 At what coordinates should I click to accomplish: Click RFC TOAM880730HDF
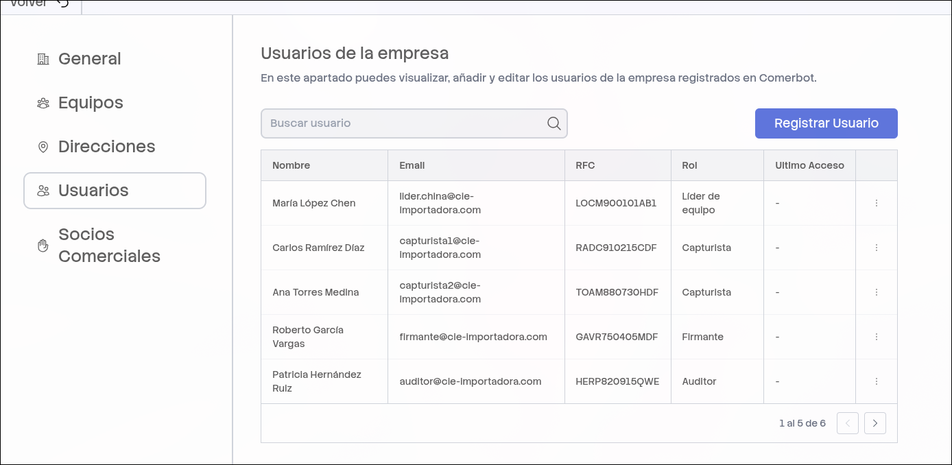pyautogui.click(x=617, y=292)
